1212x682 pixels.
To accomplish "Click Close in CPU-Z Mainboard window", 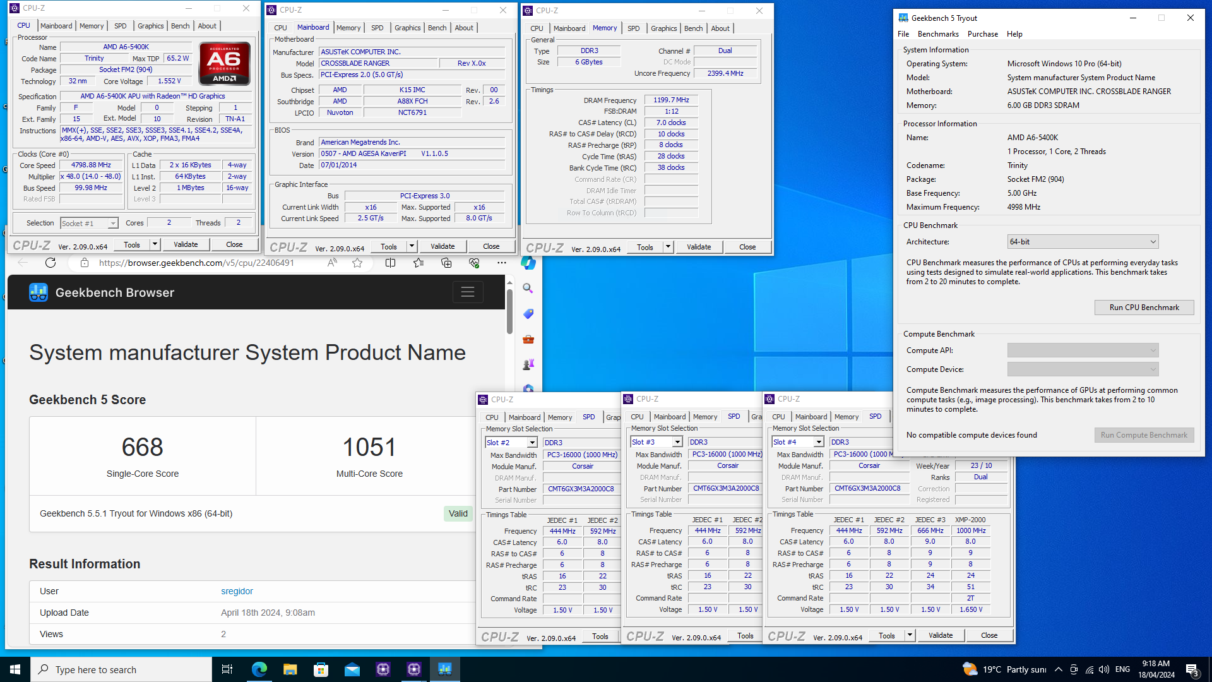I will point(491,246).
